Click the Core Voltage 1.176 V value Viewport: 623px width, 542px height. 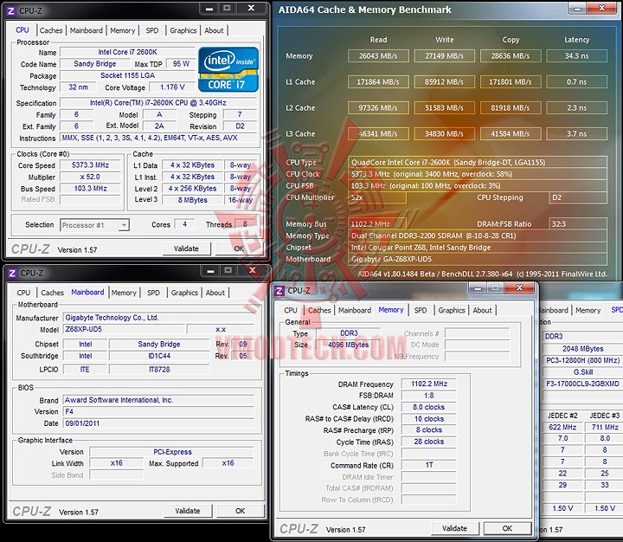tap(172, 87)
